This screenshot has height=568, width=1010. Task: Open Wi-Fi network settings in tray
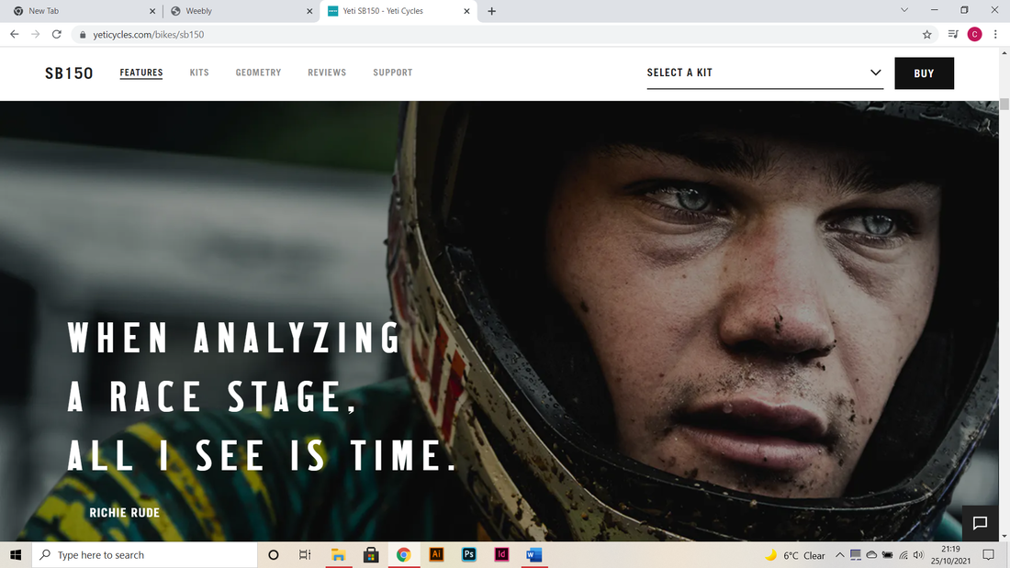coord(903,554)
